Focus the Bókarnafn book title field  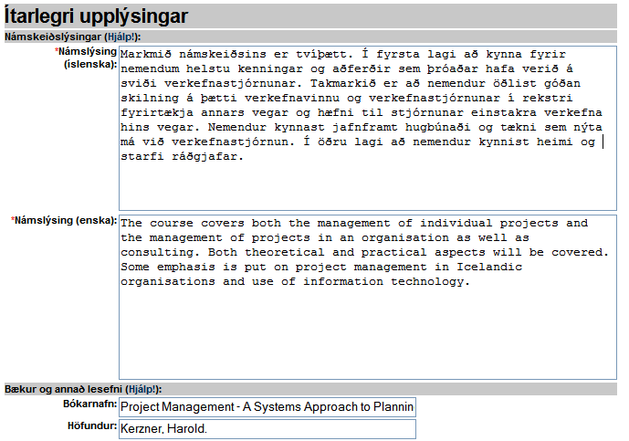[x=267, y=406]
